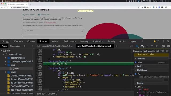This screenshot has width=171, height=96.
Task: Click the First Name input field
Action: click(53, 31)
